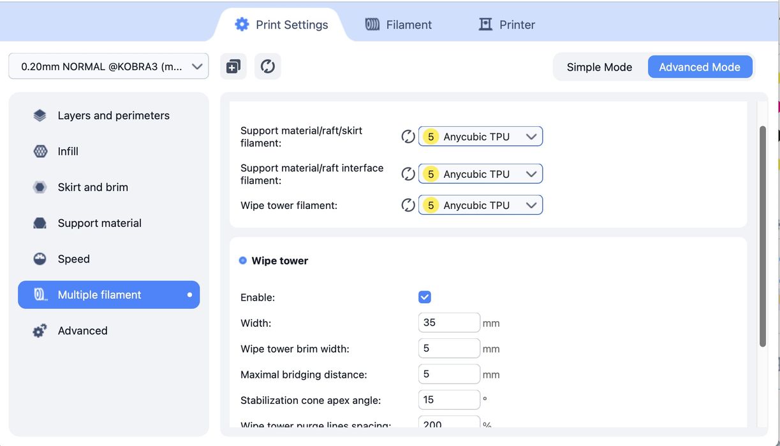Screen dimensions: 780x446
Task: Open the Filament tab
Action: 399,25
